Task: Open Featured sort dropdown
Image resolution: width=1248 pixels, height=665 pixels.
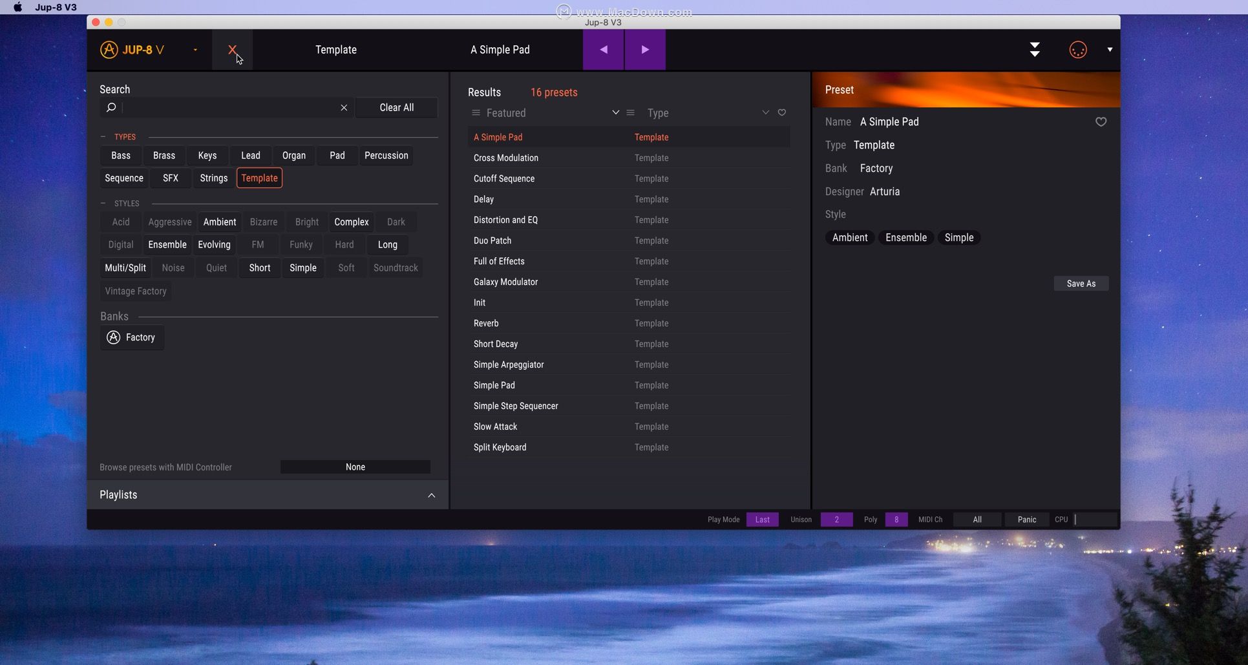Action: coord(615,112)
